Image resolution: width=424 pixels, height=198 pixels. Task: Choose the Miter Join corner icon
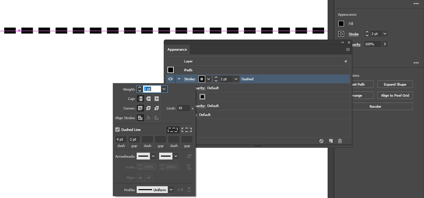click(140, 108)
